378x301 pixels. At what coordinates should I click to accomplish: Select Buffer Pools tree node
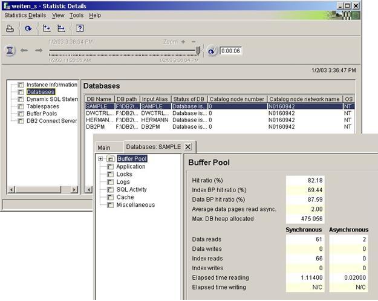pyautogui.click(x=42, y=114)
